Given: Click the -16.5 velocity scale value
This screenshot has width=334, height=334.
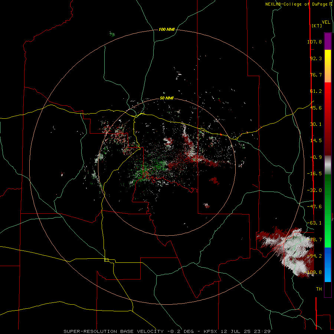Looking at the screenshot, I should [x=314, y=174].
